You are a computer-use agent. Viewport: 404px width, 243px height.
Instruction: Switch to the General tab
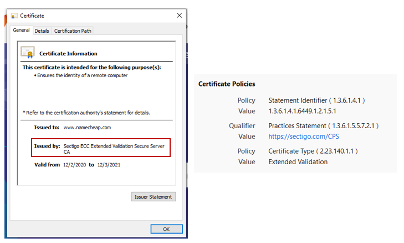[x=22, y=30]
